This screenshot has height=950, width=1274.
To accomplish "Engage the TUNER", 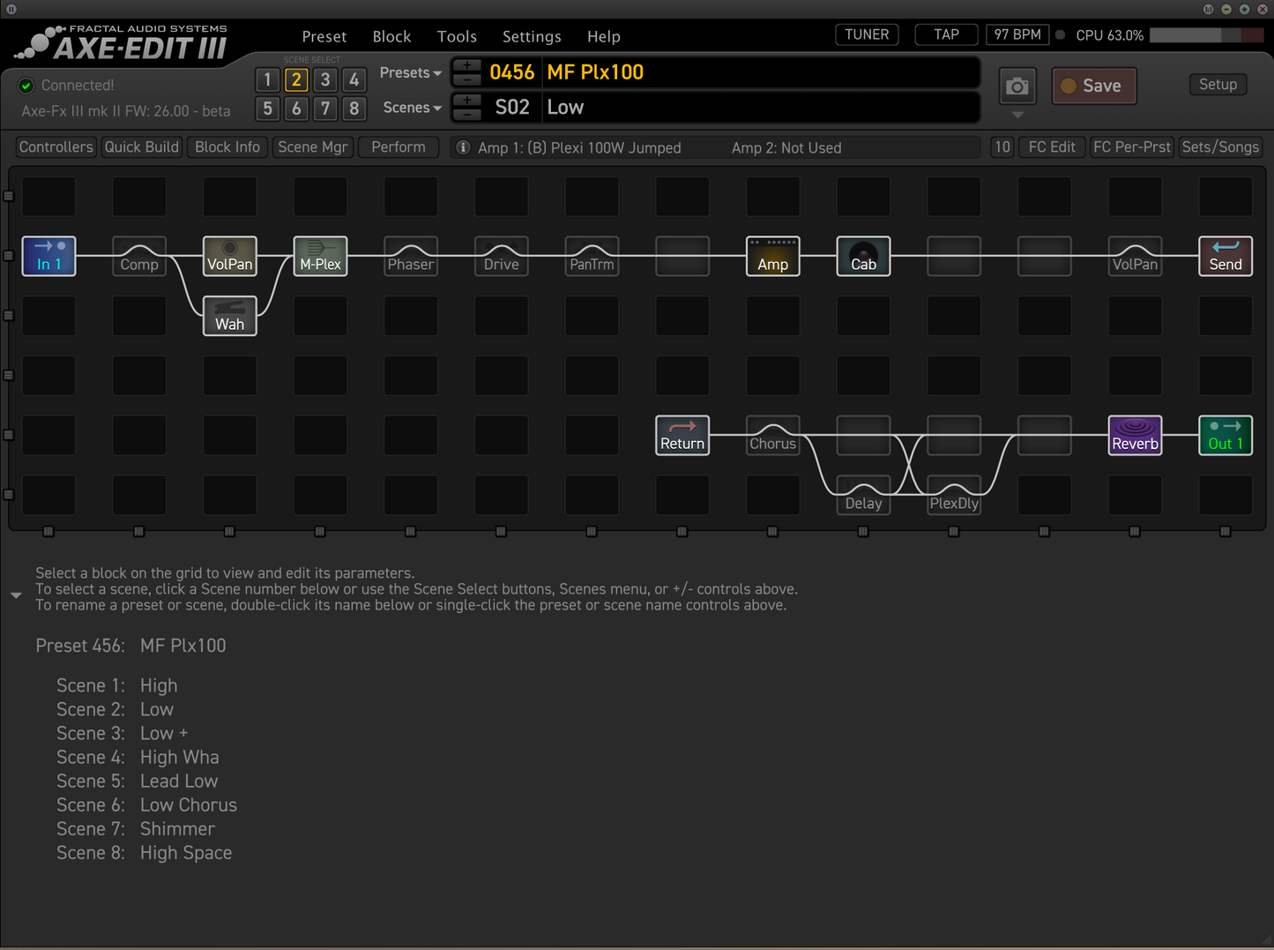I will coord(866,34).
